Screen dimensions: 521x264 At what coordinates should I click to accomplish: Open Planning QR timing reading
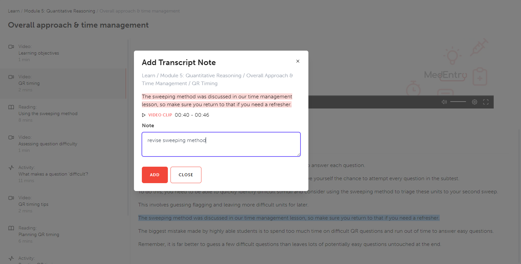(x=39, y=235)
